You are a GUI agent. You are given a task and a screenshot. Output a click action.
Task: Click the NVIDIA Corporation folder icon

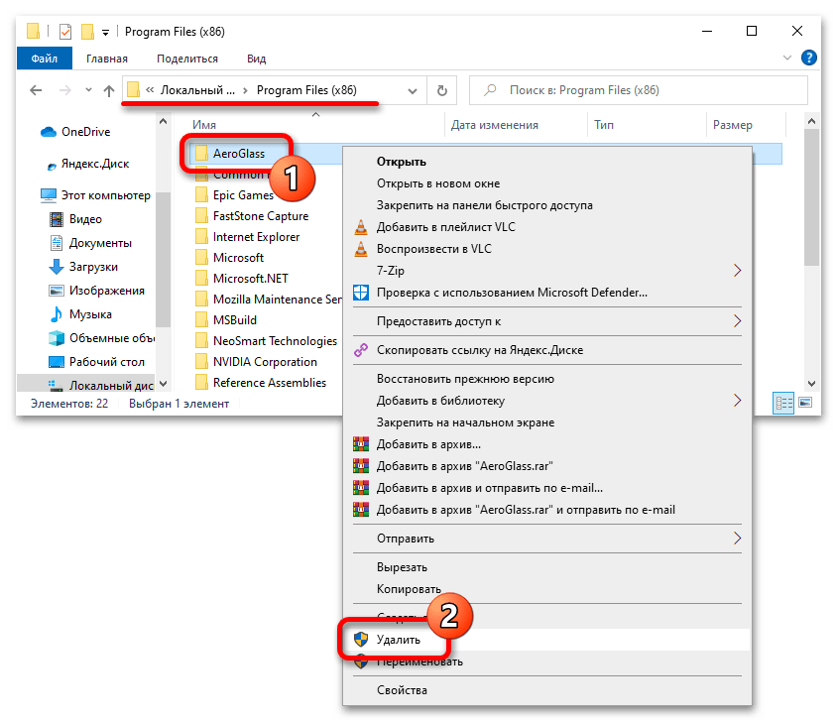click(x=201, y=362)
